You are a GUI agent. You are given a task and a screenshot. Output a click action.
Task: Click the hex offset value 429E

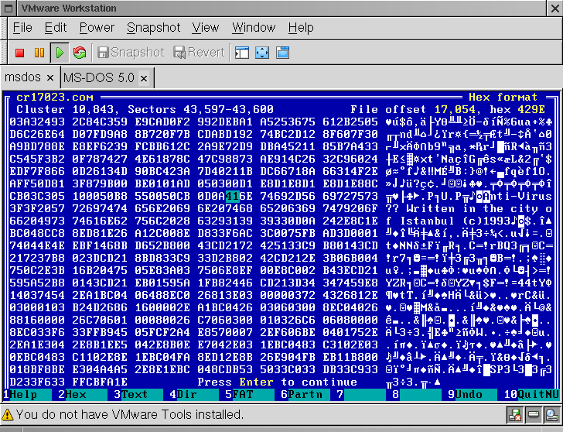click(x=531, y=110)
